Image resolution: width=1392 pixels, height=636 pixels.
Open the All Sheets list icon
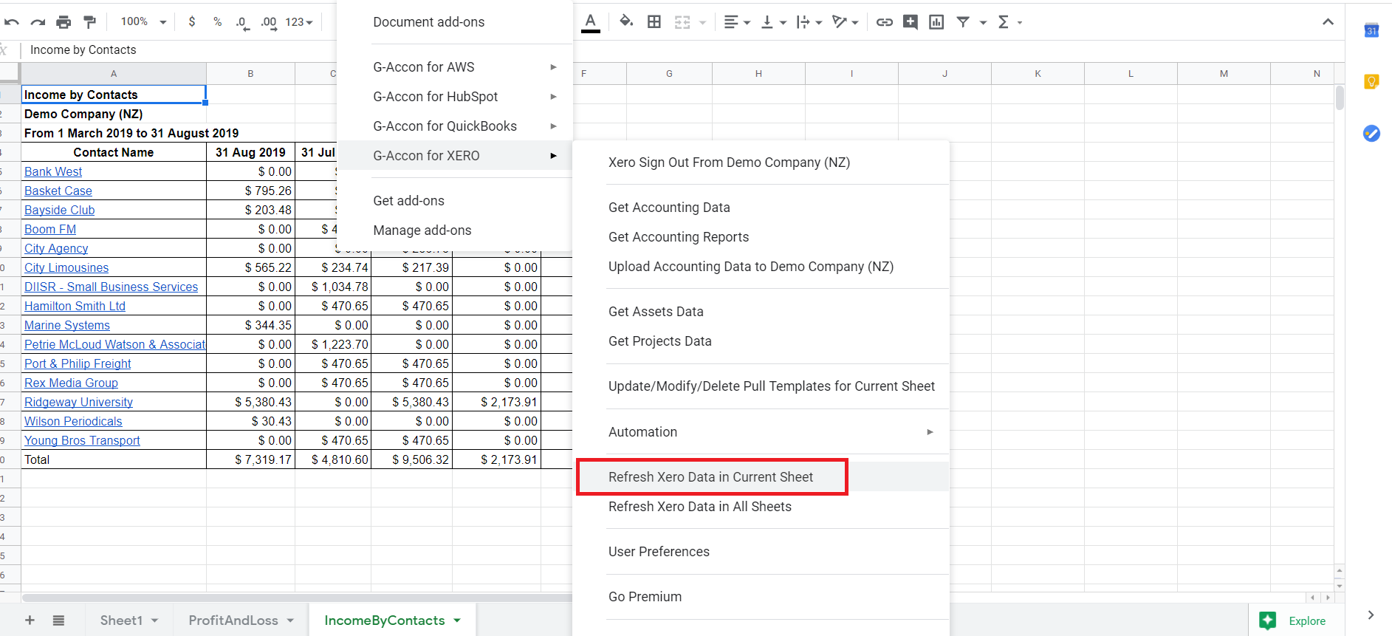58,620
